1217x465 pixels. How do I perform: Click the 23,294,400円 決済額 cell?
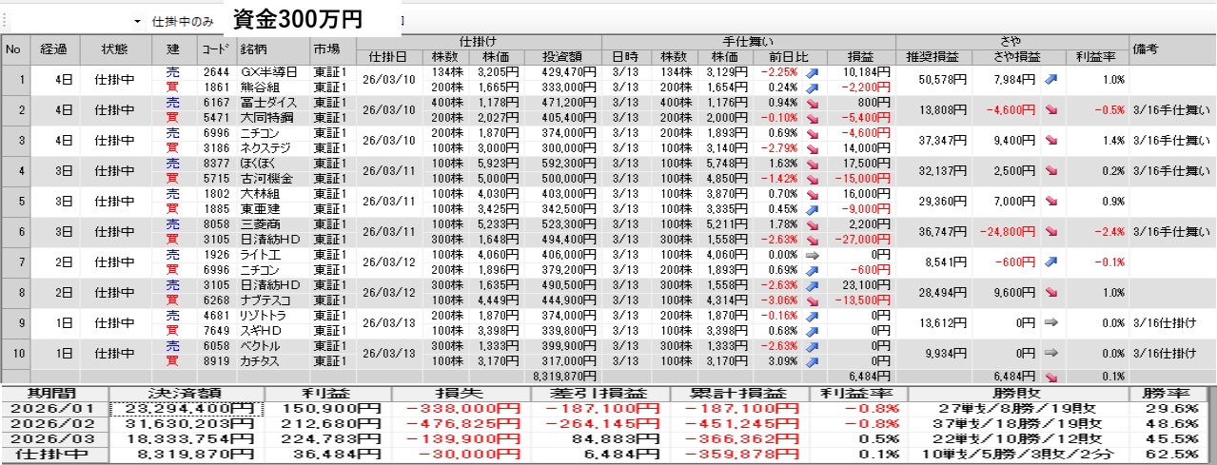pyautogui.click(x=186, y=409)
